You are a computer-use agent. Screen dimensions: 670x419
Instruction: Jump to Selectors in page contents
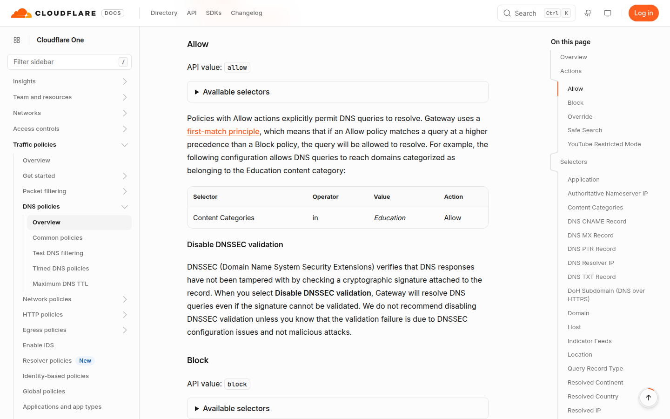pyautogui.click(x=574, y=162)
